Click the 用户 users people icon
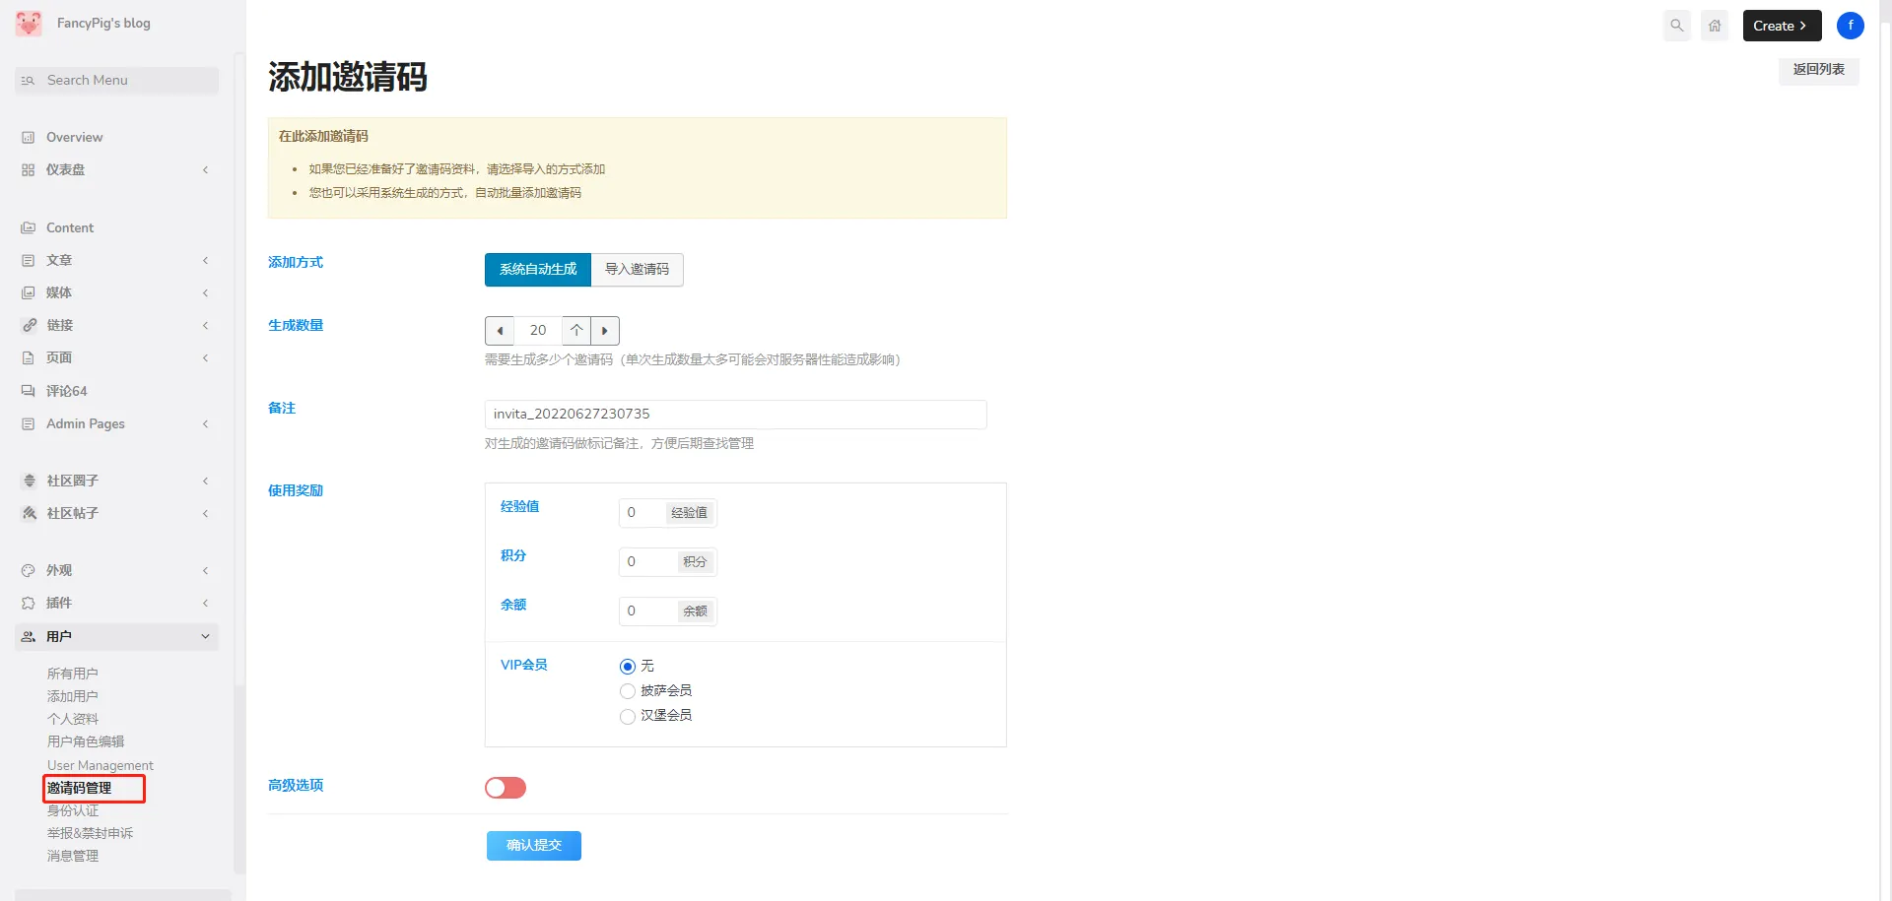The height and width of the screenshot is (901, 1892). click(29, 637)
